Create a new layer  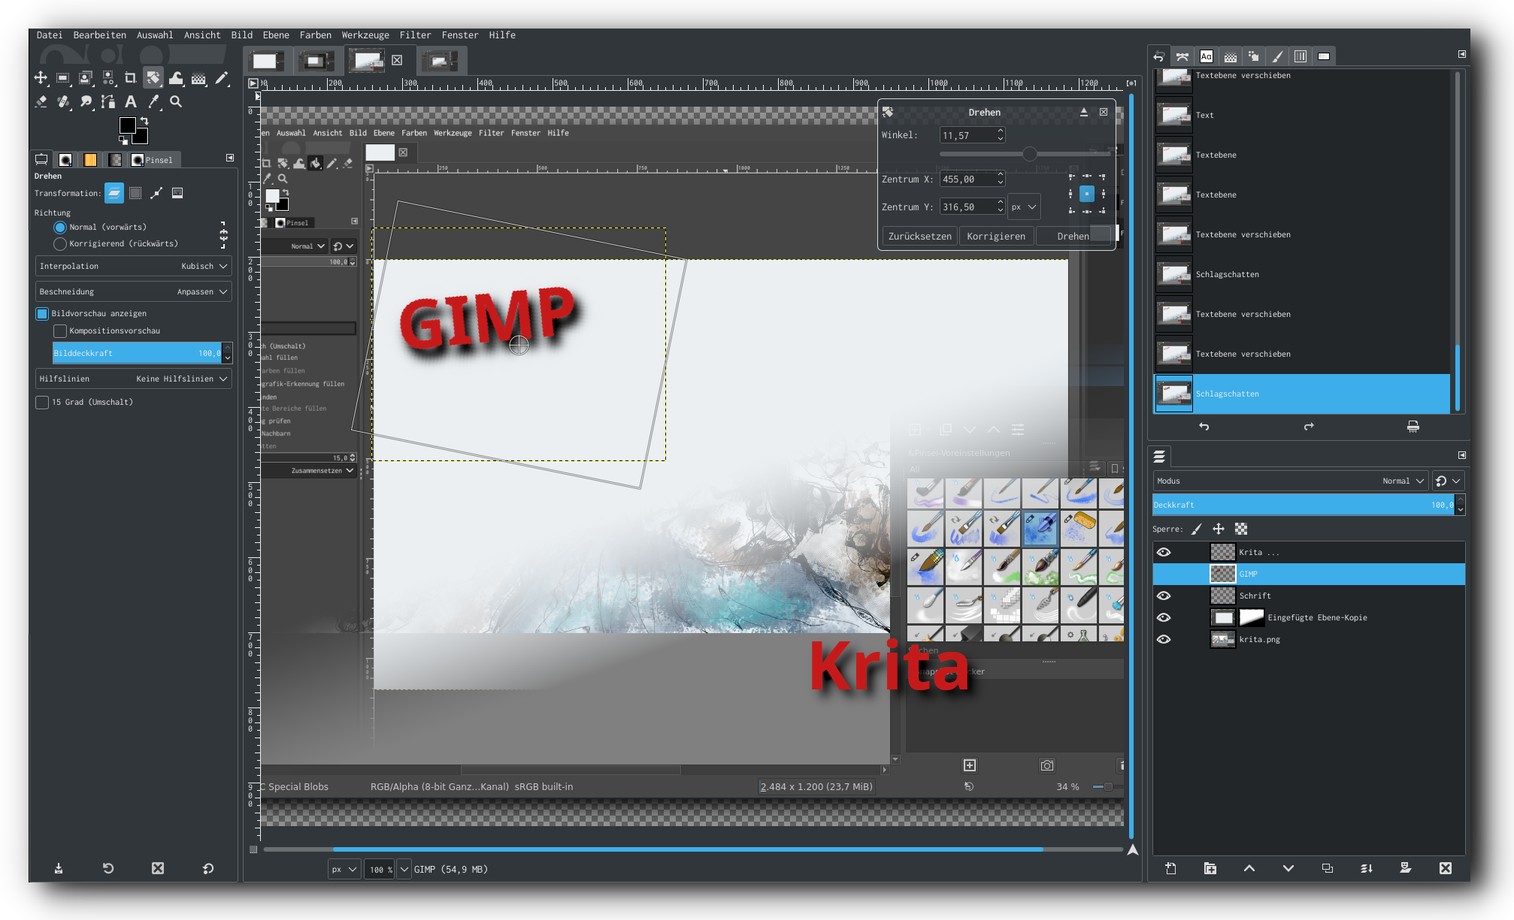(x=1170, y=868)
